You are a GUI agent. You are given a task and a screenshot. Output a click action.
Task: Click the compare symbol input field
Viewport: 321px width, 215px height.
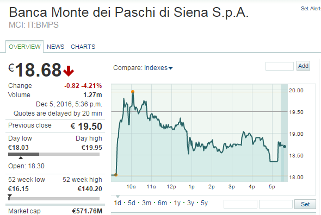click(x=280, y=66)
